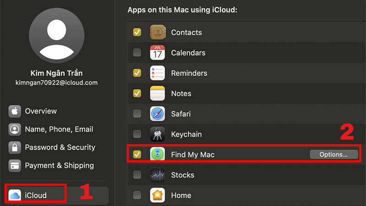
Task: Click the Calendars app icon
Action: pos(158,53)
